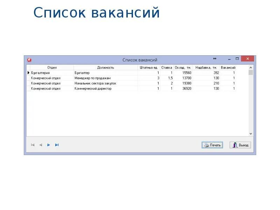The width and height of the screenshot is (280, 210).
Task: Click the double-arrow icon in title bar
Action: point(215,58)
